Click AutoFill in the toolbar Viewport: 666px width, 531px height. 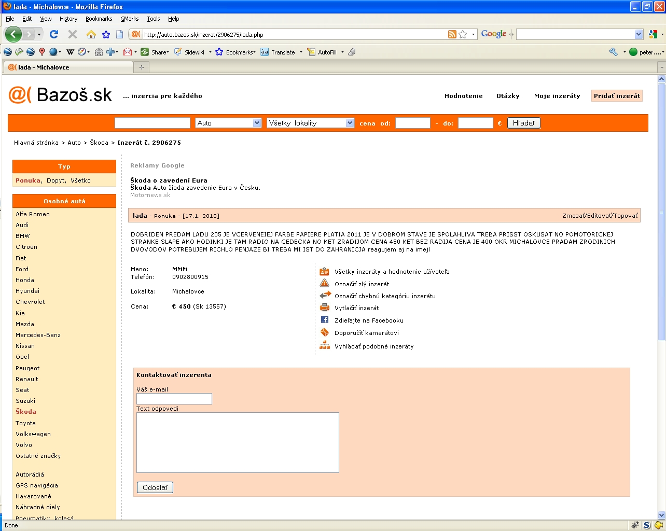pyautogui.click(x=322, y=52)
